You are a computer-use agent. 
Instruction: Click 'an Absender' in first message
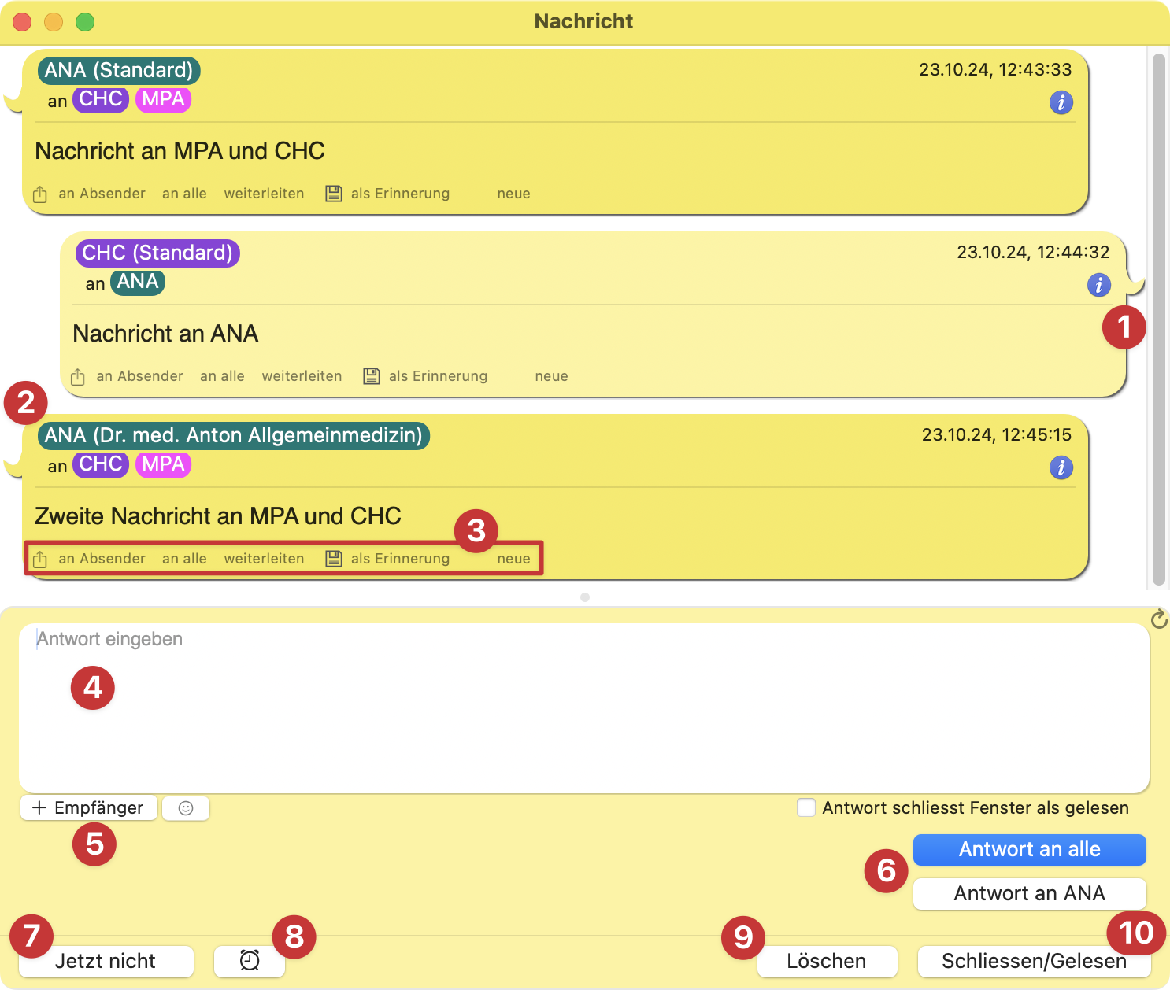(x=102, y=194)
